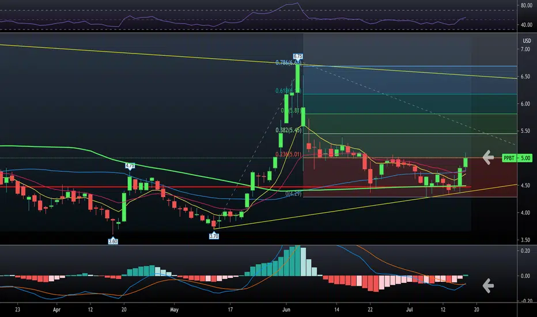Screen dimensions: 537x317
Task: Click 6.50 on the price axis
Action: pyautogui.click(x=525, y=77)
